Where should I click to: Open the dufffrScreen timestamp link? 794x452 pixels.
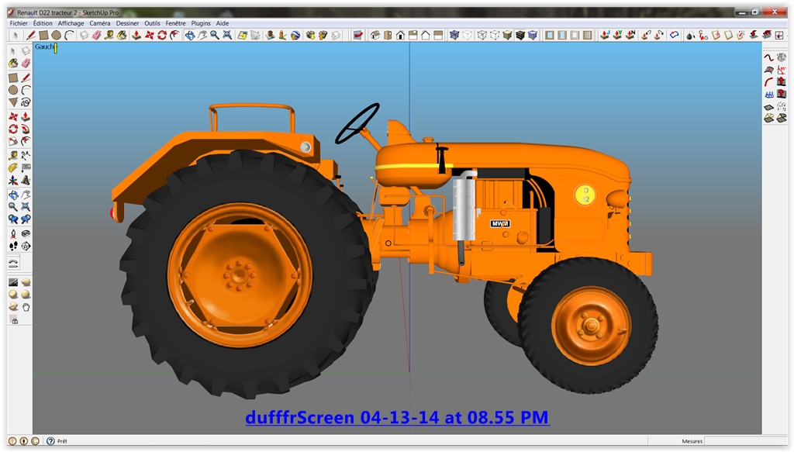pos(398,418)
